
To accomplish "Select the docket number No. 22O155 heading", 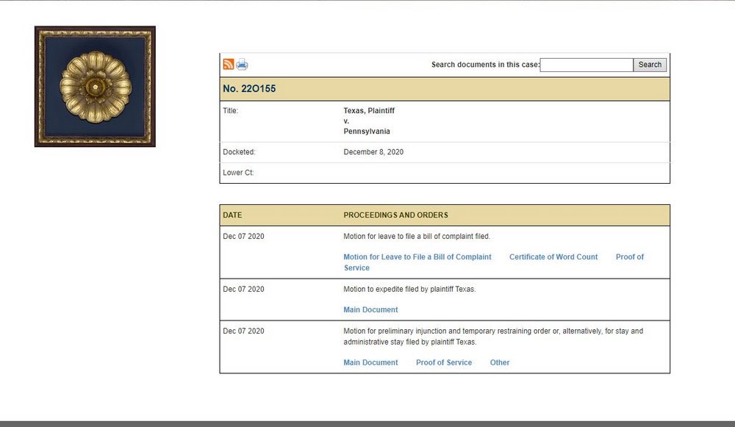I will point(248,88).
